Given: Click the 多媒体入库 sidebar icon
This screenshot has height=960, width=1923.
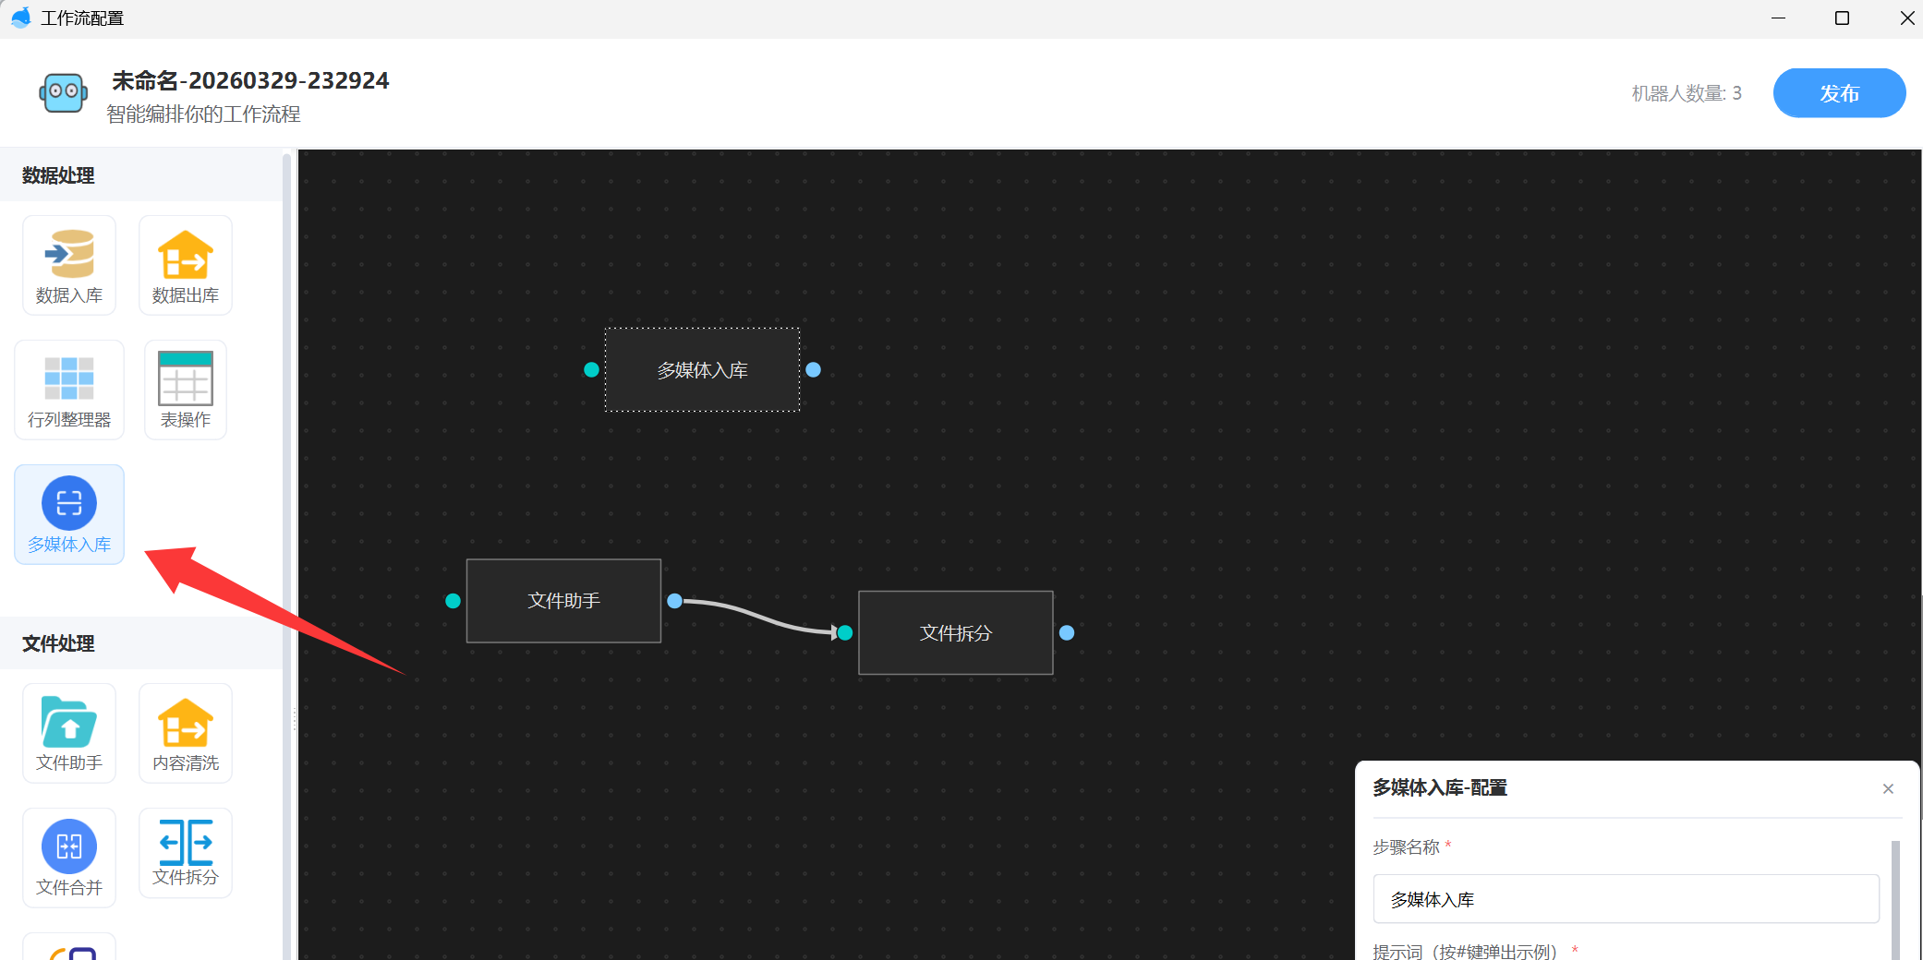Looking at the screenshot, I should (x=69, y=514).
